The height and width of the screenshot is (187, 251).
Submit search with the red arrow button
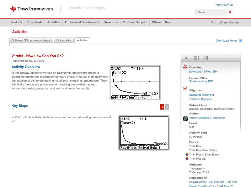click(230, 12)
